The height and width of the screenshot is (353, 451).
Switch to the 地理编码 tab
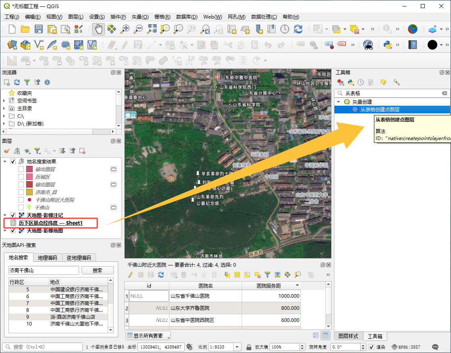pos(48,258)
